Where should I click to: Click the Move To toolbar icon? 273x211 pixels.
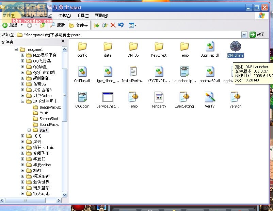click(96, 25)
